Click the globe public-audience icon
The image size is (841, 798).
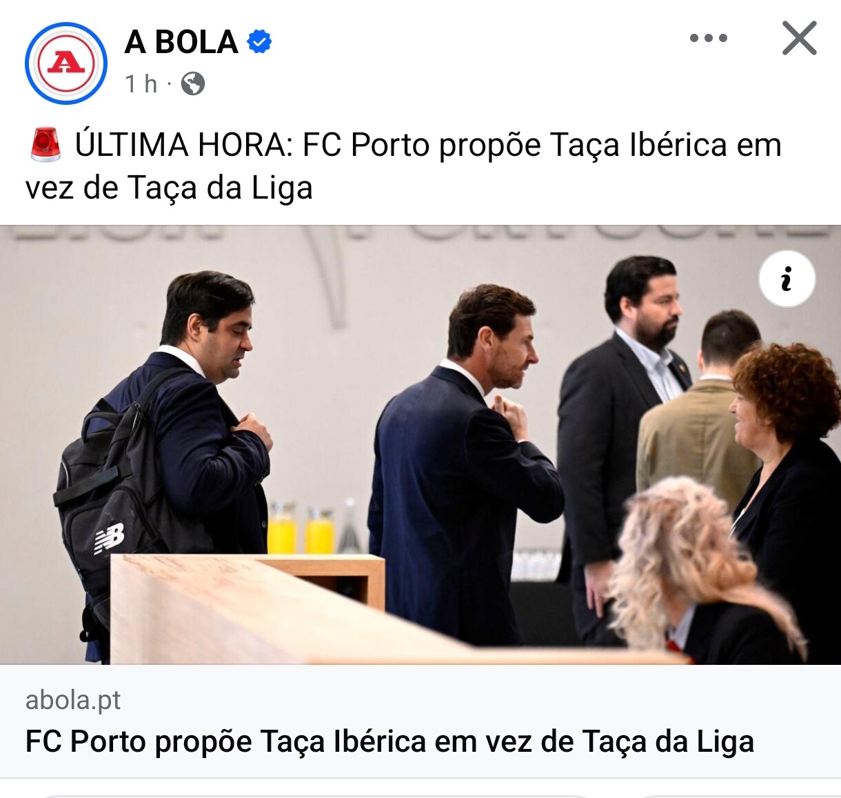tap(193, 83)
